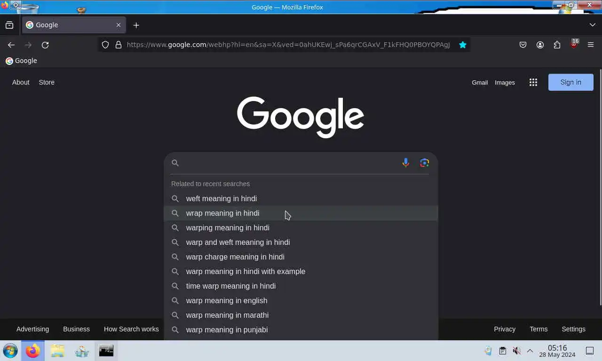Close the Google tab
Screen dimensions: 602x361
pos(119,25)
